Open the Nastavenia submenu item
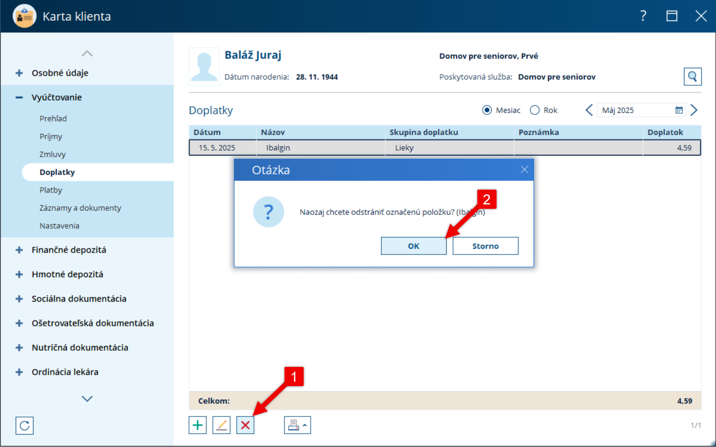This screenshot has height=447, width=716. click(x=59, y=226)
